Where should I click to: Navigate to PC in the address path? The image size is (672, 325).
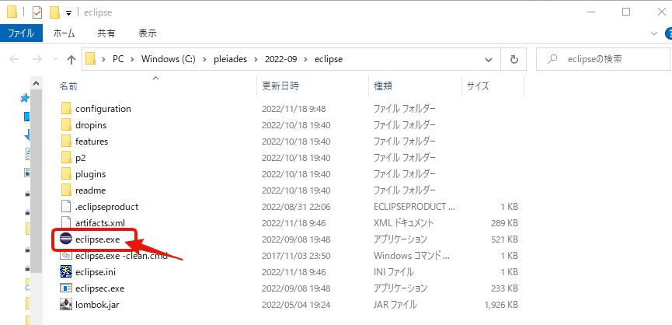point(118,59)
